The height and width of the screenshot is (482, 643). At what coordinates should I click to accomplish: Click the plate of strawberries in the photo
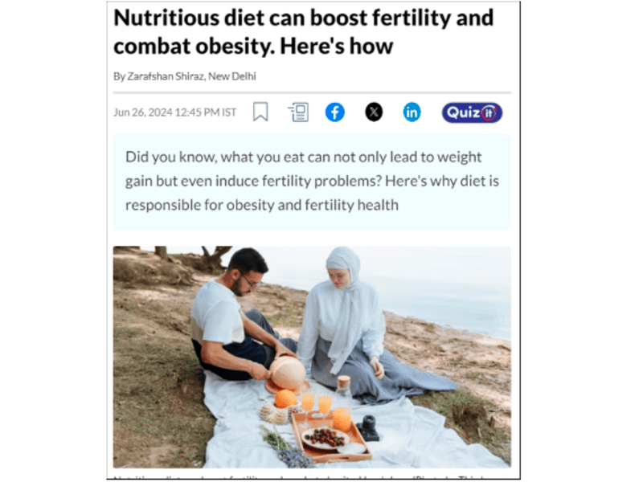point(326,438)
